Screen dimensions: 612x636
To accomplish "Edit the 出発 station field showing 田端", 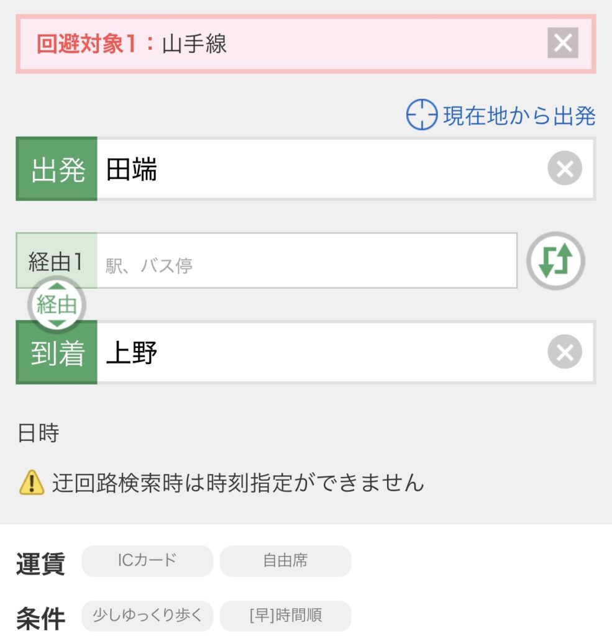I will [x=345, y=169].
